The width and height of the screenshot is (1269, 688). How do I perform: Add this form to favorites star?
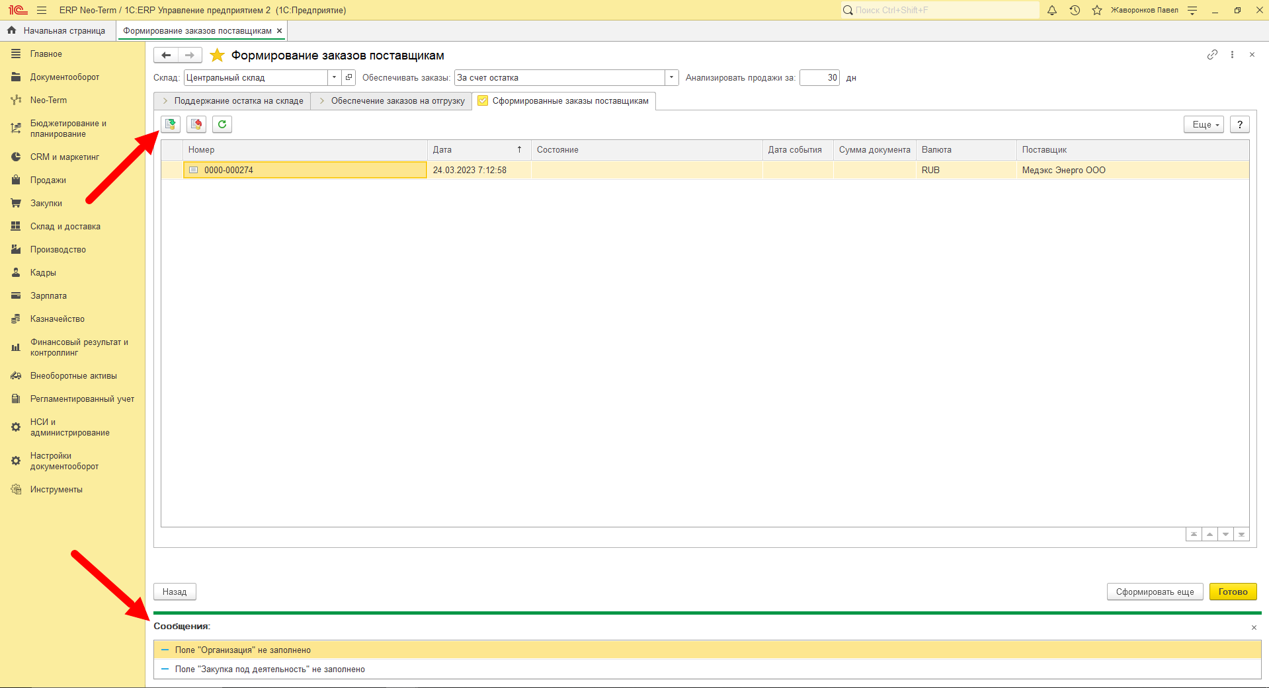click(217, 56)
